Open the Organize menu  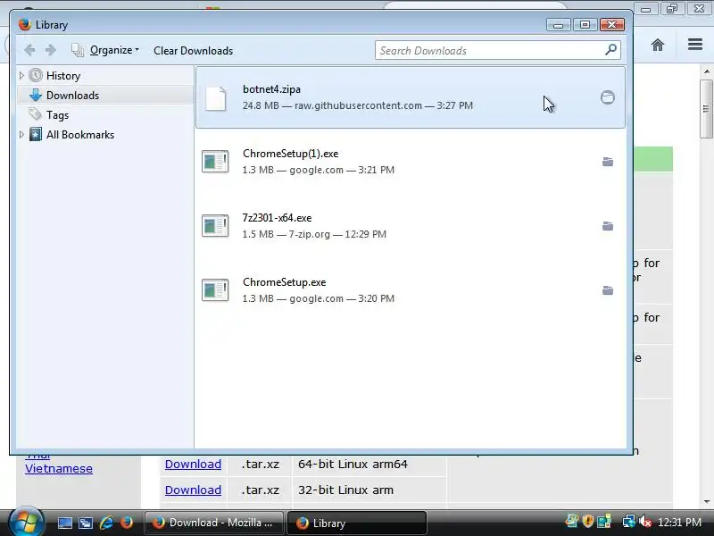pos(105,50)
